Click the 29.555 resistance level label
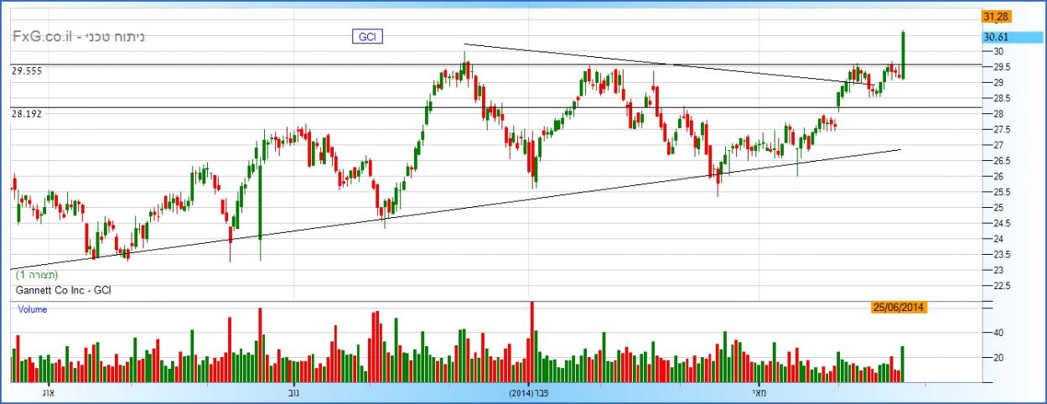 click(x=27, y=72)
